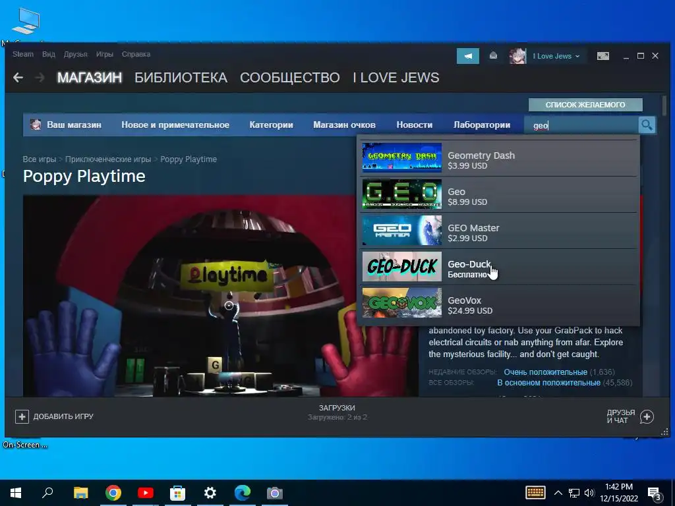
Task: Open friends chat plus bubble icon
Action: (x=647, y=416)
